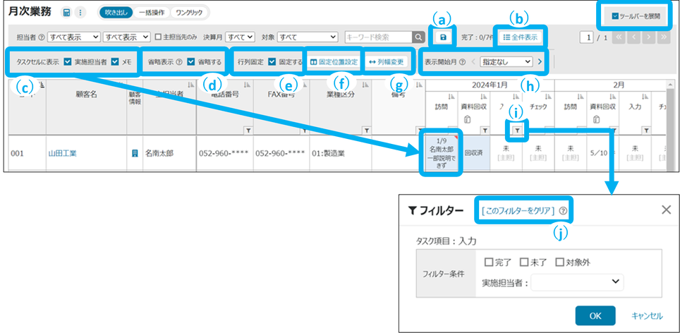Screen dimensions: 680x333
Task: Open the 指定なし display start month dropdown
Action: tap(506, 62)
